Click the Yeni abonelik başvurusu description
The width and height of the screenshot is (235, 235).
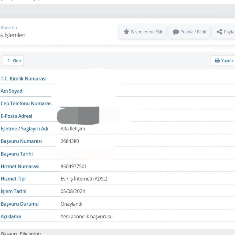pyautogui.click(x=87, y=217)
